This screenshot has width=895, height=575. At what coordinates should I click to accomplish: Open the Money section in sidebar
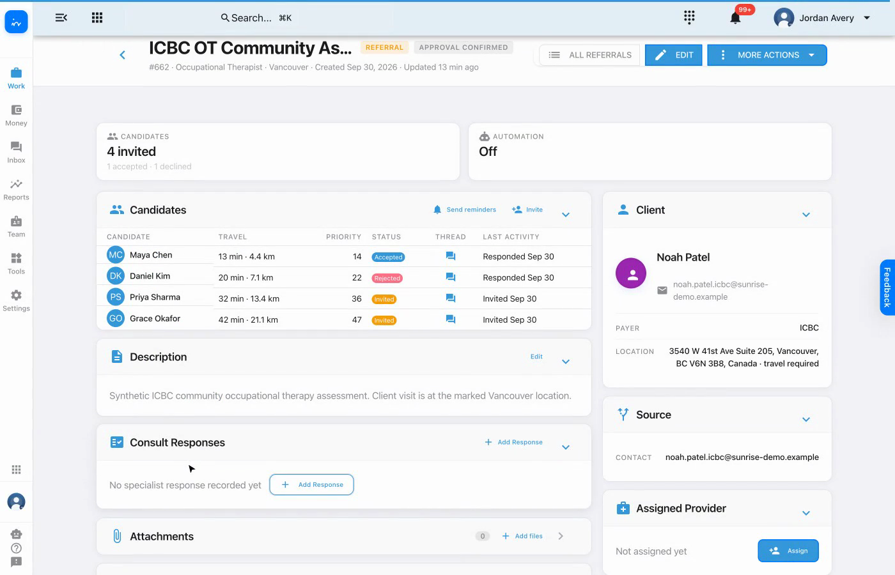16,116
